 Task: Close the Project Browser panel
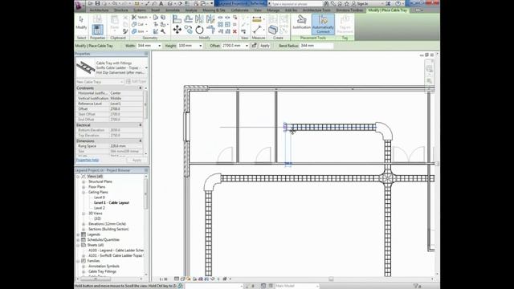tap(146, 170)
